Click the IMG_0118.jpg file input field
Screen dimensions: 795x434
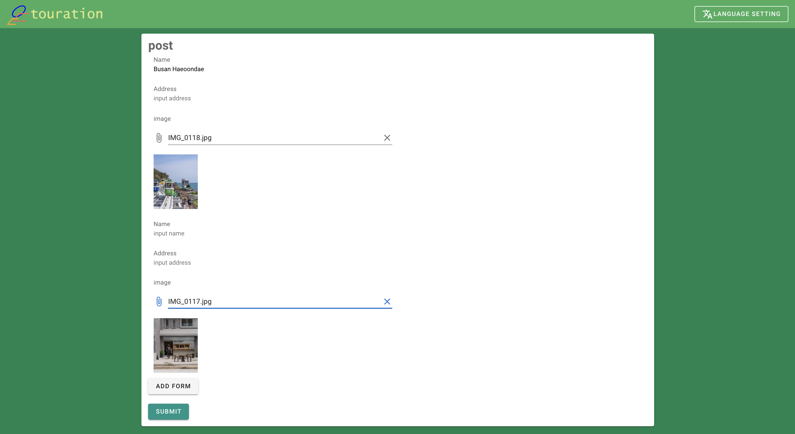(272, 138)
